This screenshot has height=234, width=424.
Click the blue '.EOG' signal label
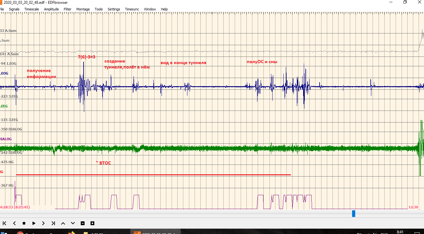tap(4, 73)
